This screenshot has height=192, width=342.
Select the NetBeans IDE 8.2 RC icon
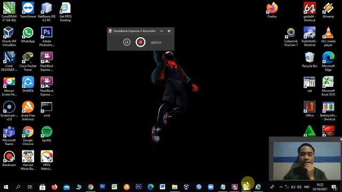tap(46, 12)
